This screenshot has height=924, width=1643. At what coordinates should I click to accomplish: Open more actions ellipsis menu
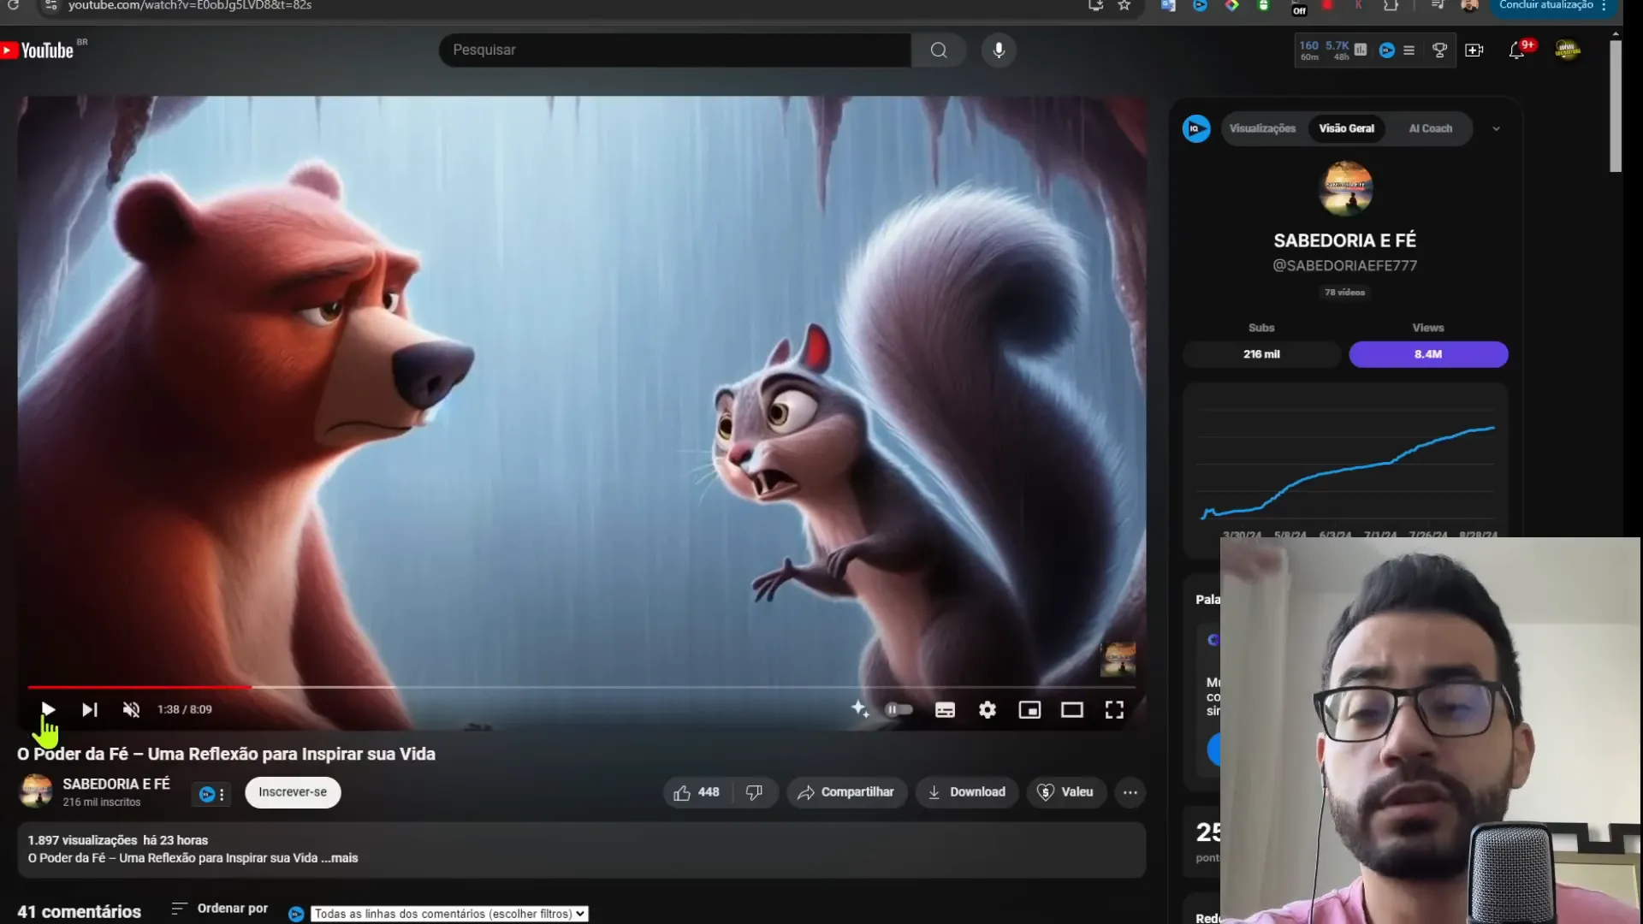pyautogui.click(x=1130, y=792)
